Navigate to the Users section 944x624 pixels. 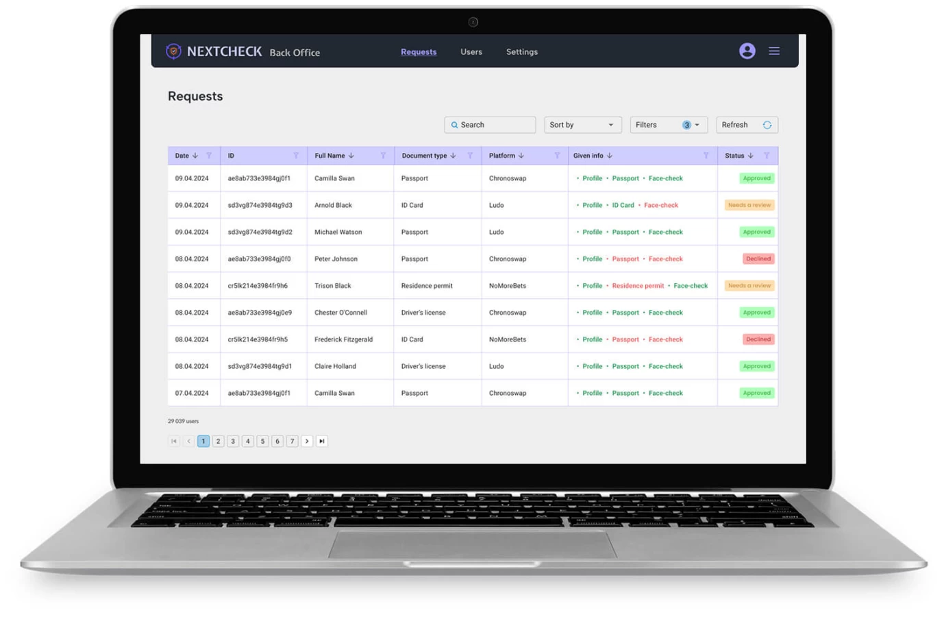471,51
